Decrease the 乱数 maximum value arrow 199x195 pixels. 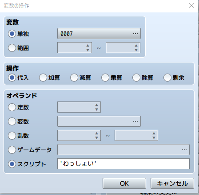point(154,138)
